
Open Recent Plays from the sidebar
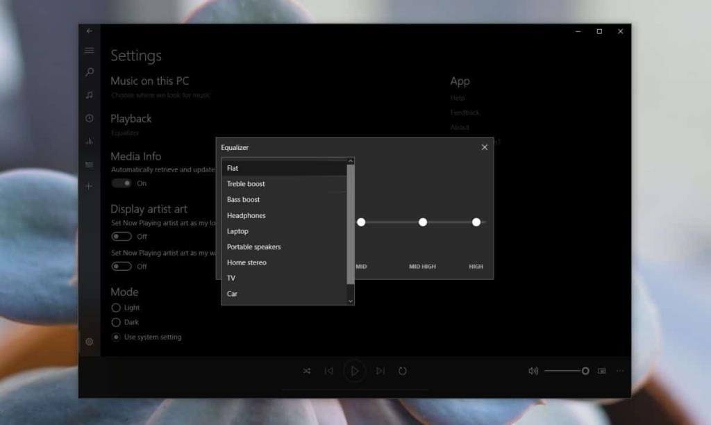[89, 117]
